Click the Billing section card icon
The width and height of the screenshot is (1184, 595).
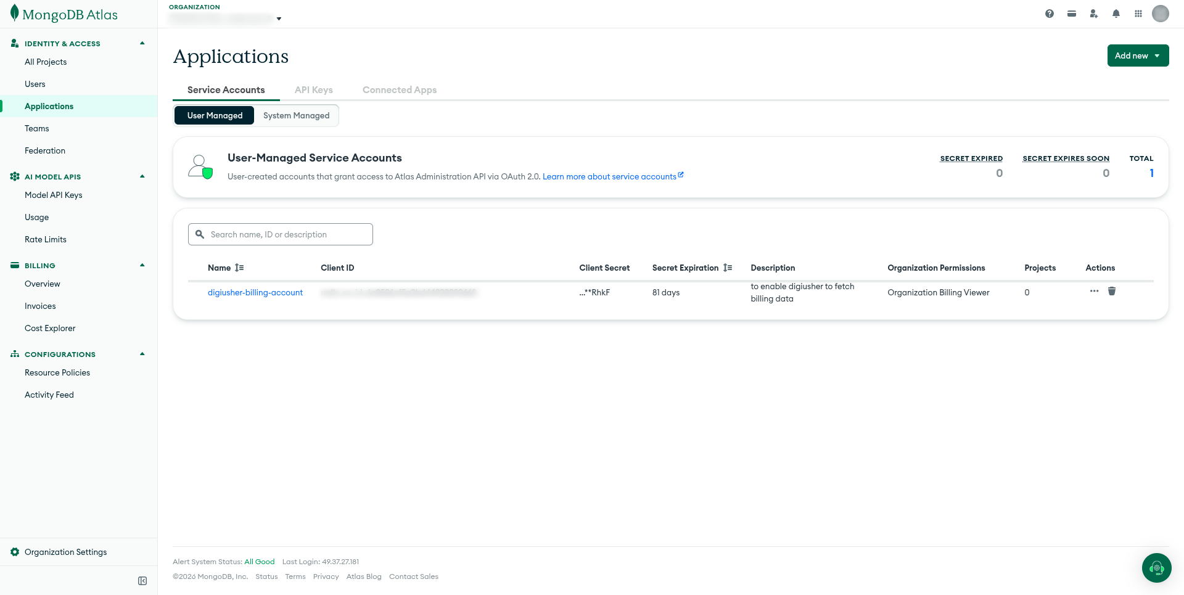[x=15, y=265]
